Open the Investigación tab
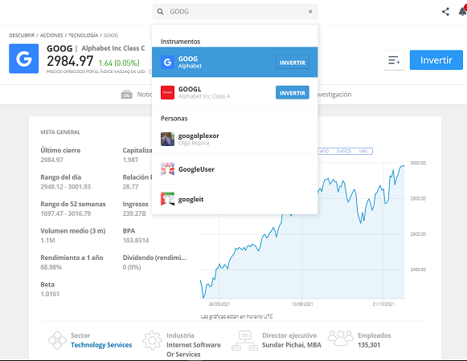 (334, 95)
